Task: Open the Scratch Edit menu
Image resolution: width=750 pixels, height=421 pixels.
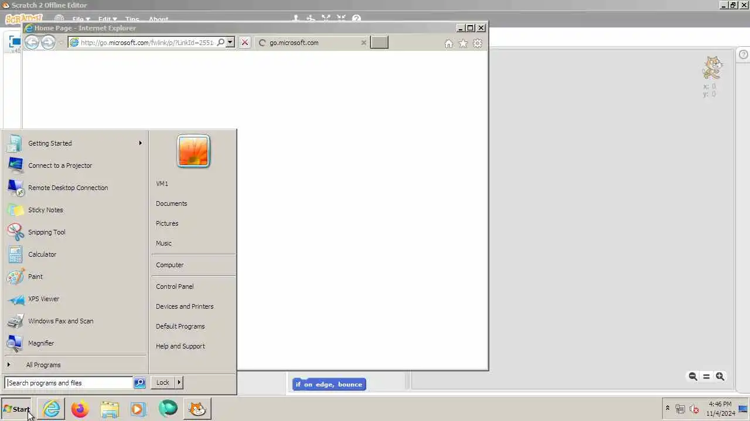Action: (x=107, y=19)
